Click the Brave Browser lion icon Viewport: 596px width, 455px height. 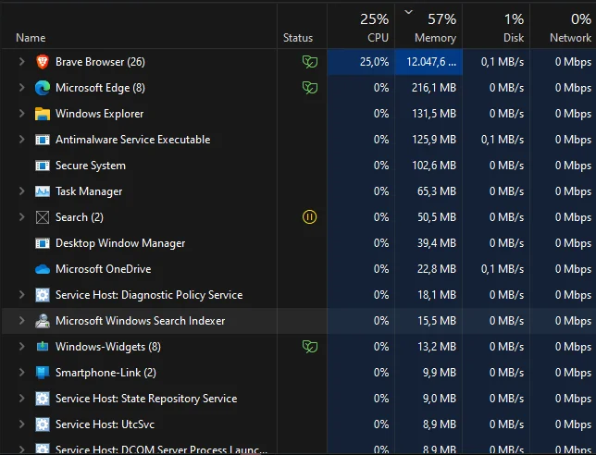[43, 62]
